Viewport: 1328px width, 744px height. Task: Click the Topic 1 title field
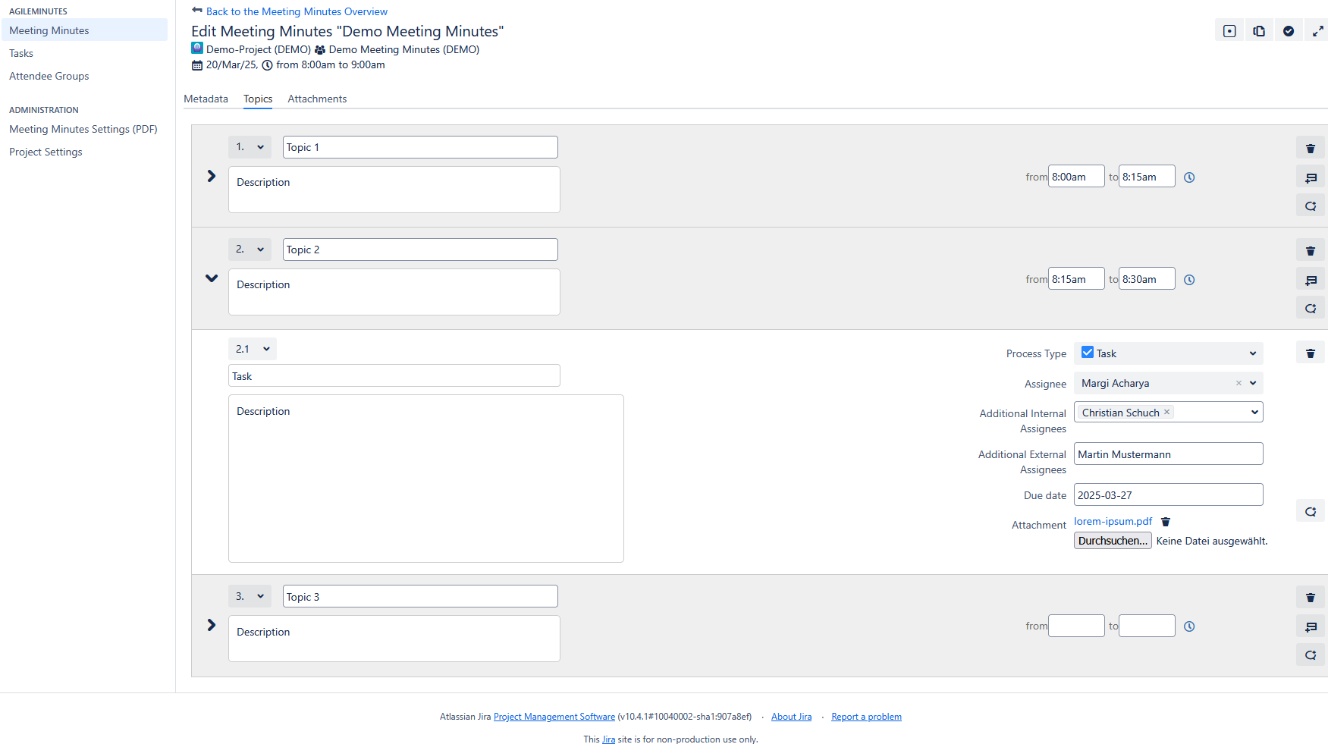(x=420, y=147)
